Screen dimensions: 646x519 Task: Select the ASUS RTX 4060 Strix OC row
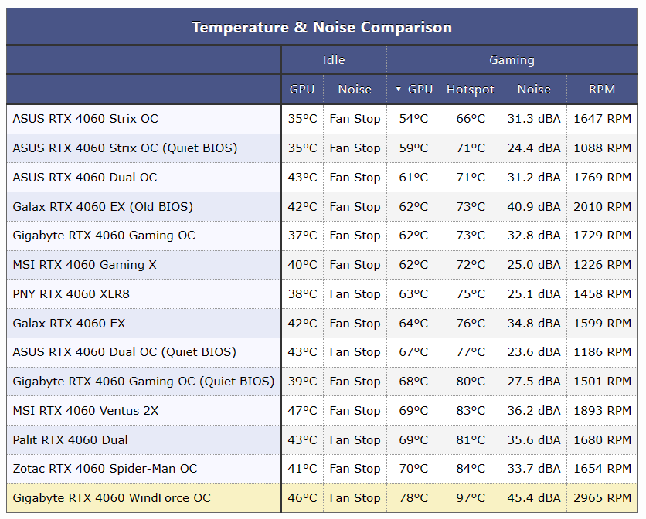pos(85,119)
